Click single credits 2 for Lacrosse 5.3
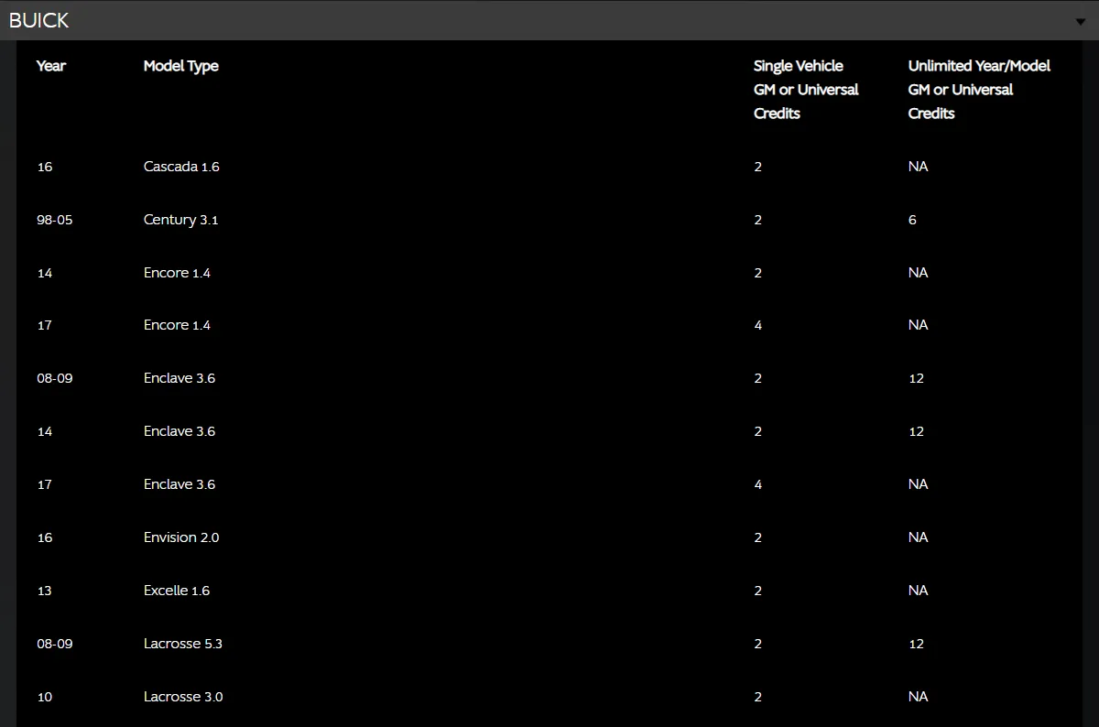The width and height of the screenshot is (1099, 727). (758, 644)
